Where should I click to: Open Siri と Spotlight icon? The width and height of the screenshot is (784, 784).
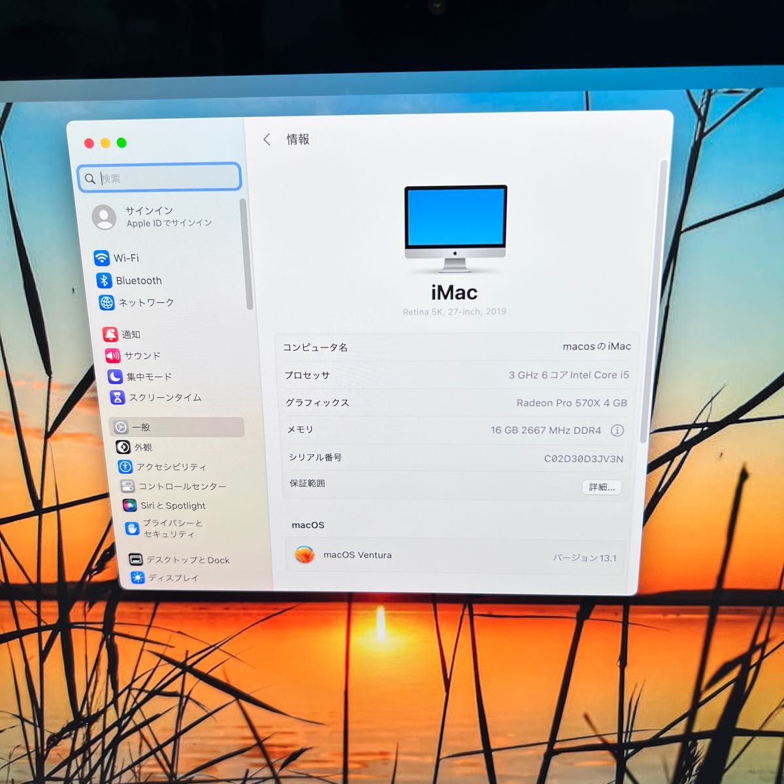click(x=129, y=505)
